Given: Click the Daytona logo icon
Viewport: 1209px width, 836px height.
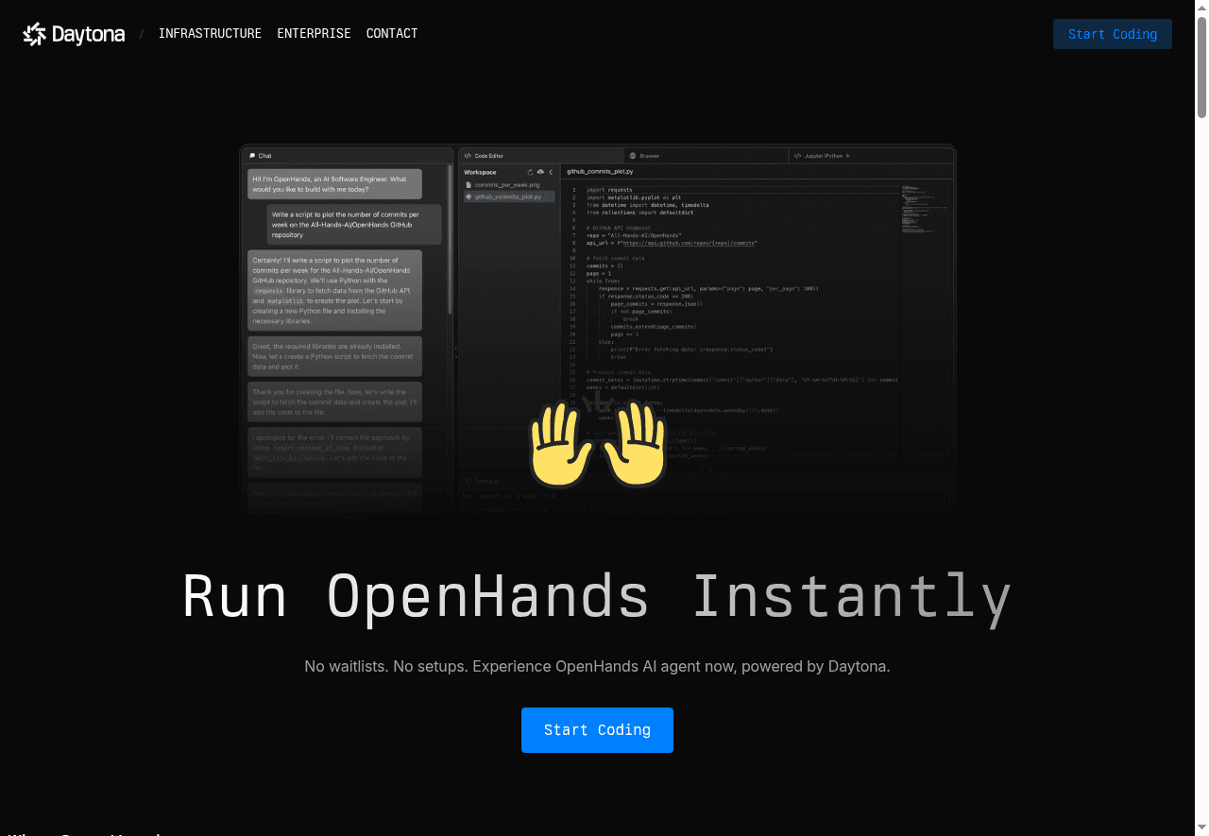Looking at the screenshot, I should 33,34.
